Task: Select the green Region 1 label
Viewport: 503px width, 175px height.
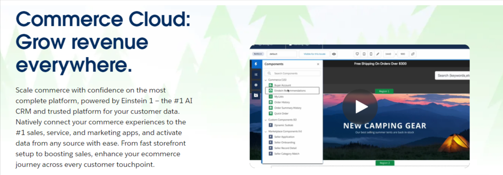Action: click(384, 91)
